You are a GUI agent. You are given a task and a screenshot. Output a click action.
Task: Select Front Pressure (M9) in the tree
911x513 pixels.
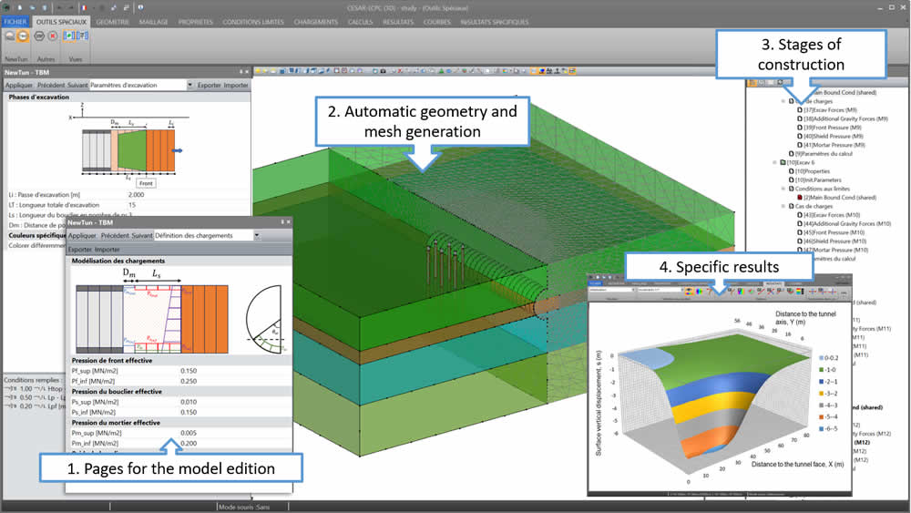(834, 127)
